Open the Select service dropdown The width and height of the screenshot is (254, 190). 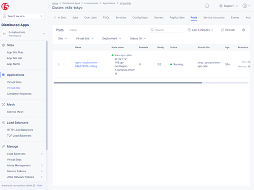(23, 16)
